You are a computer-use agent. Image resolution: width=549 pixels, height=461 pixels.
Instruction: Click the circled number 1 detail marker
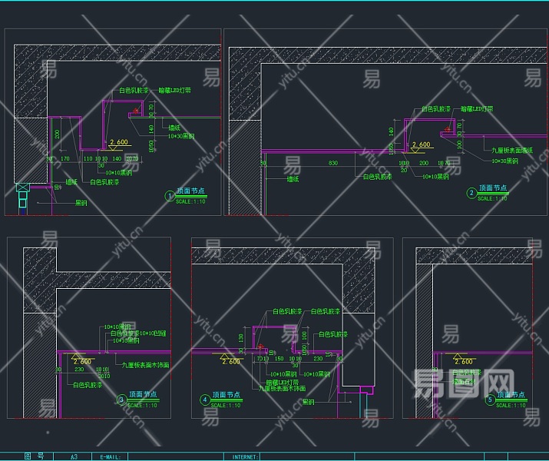[x=170, y=196]
